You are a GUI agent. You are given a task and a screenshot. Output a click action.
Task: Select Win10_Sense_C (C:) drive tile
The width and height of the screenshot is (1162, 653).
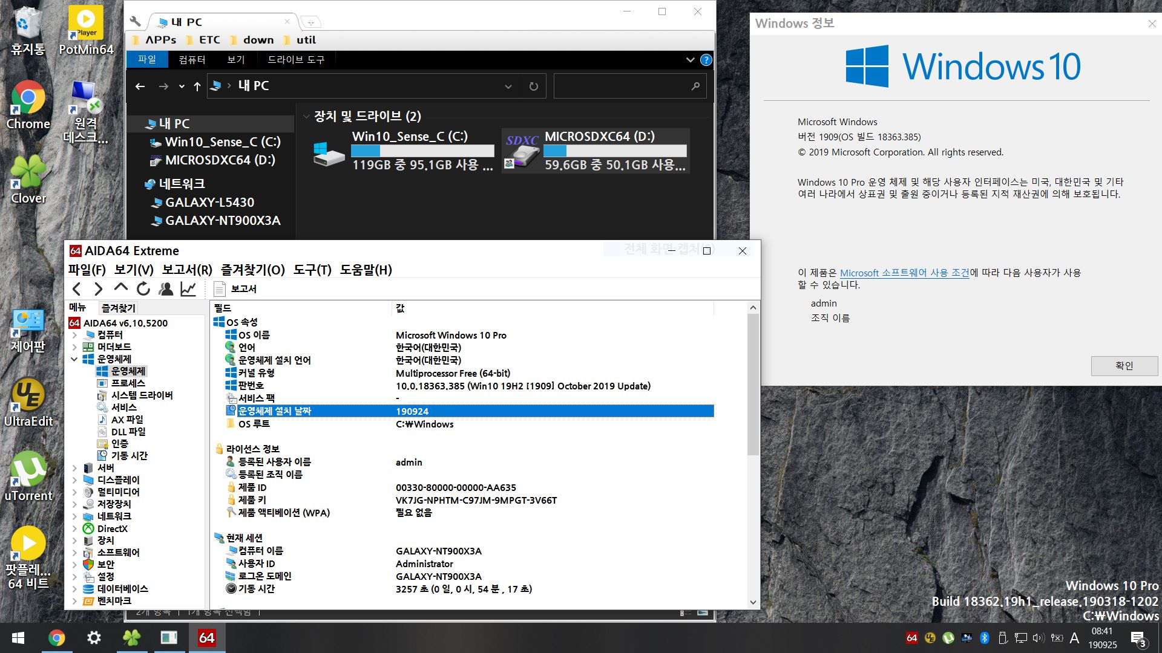404,151
